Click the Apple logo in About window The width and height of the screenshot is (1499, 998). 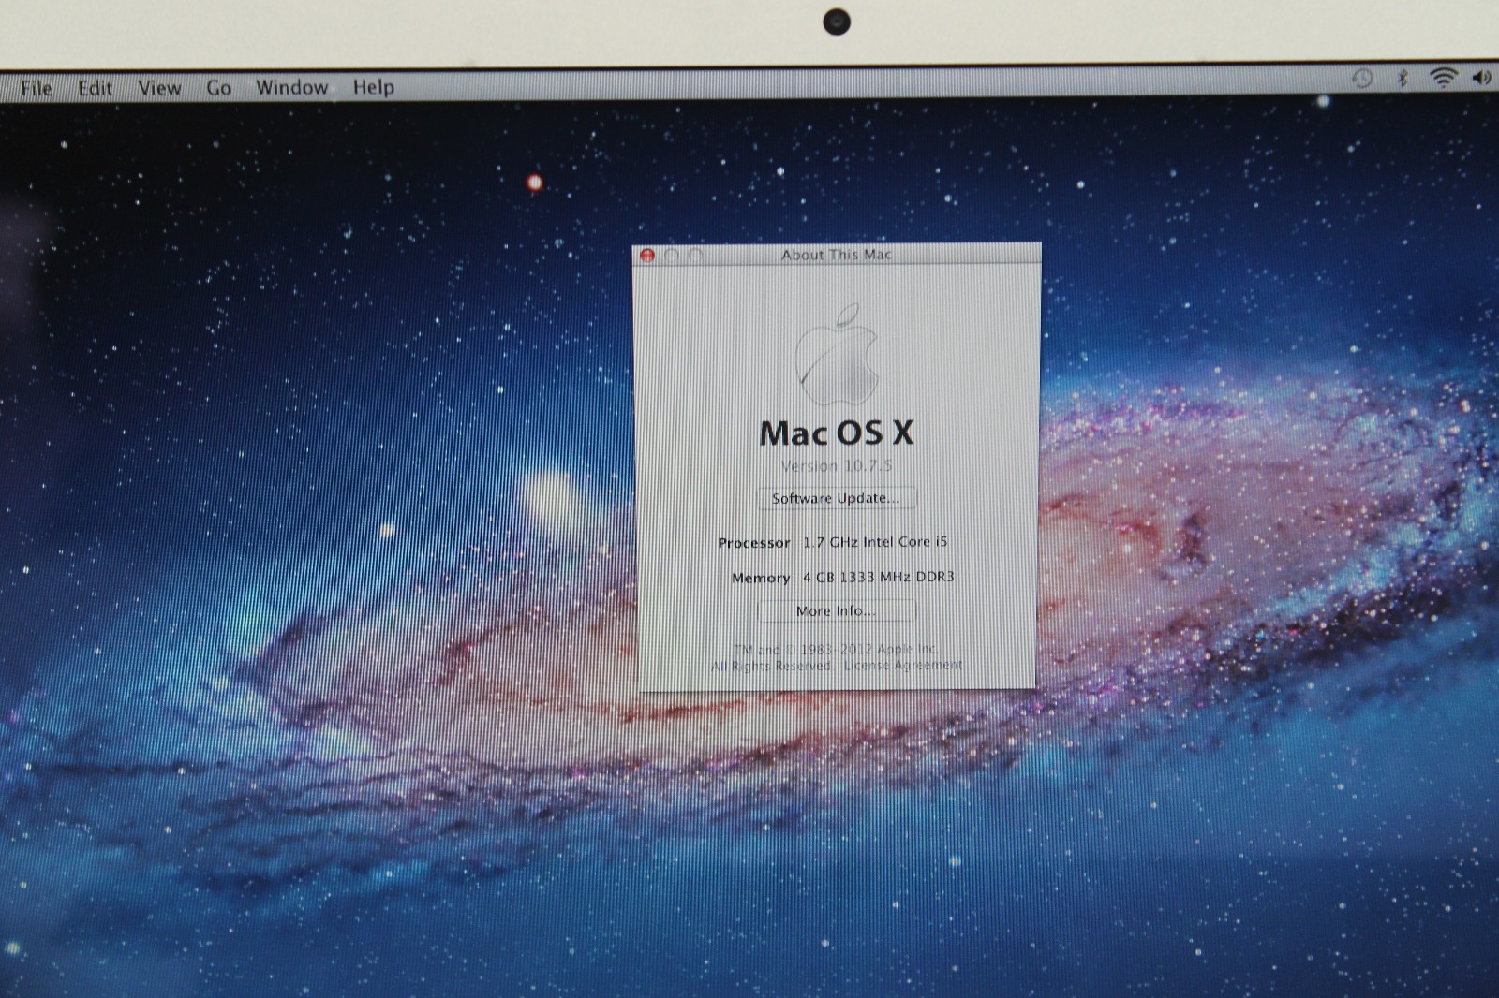pos(837,354)
